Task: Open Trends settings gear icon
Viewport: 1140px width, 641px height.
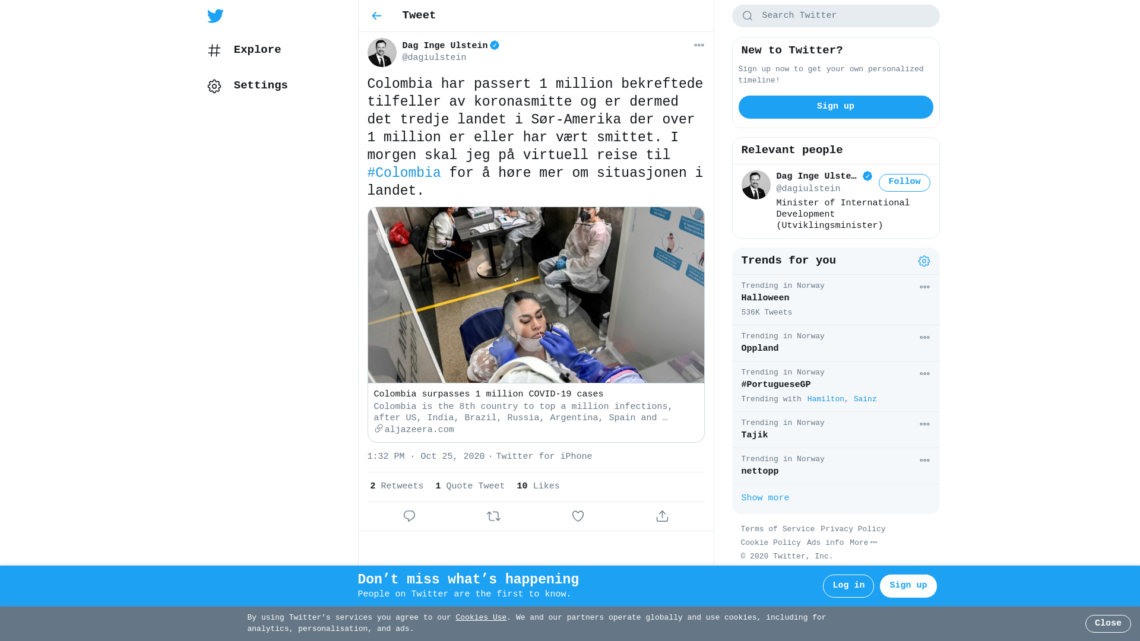Action: click(x=924, y=261)
